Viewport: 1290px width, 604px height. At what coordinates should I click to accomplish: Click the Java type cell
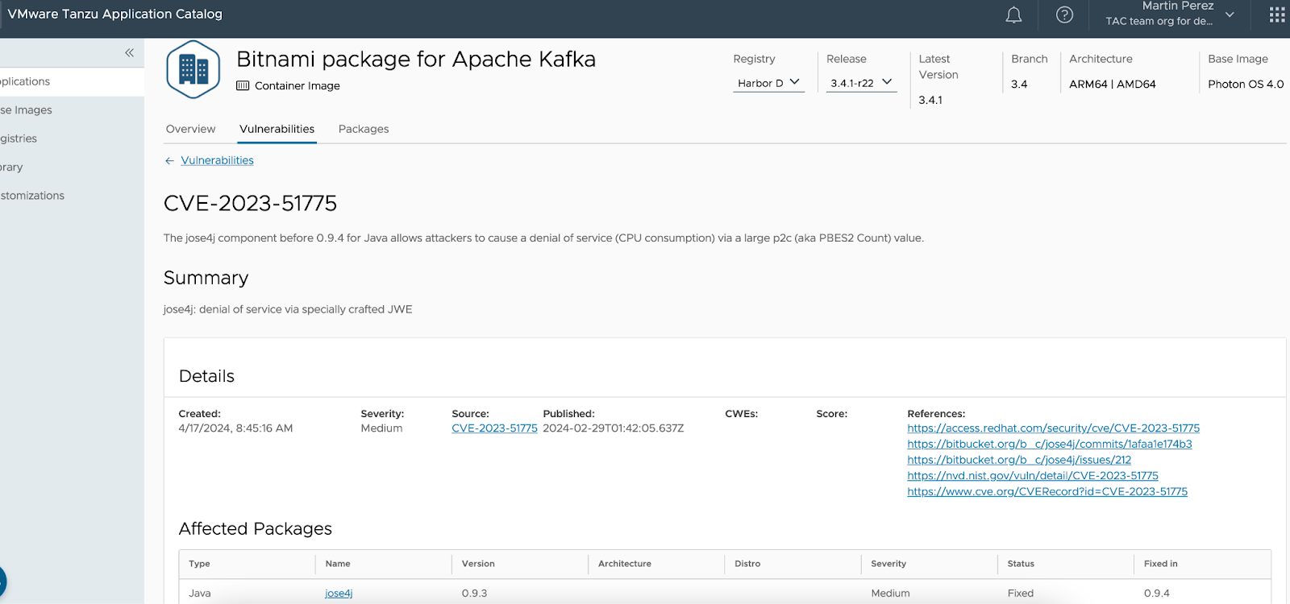click(x=200, y=594)
